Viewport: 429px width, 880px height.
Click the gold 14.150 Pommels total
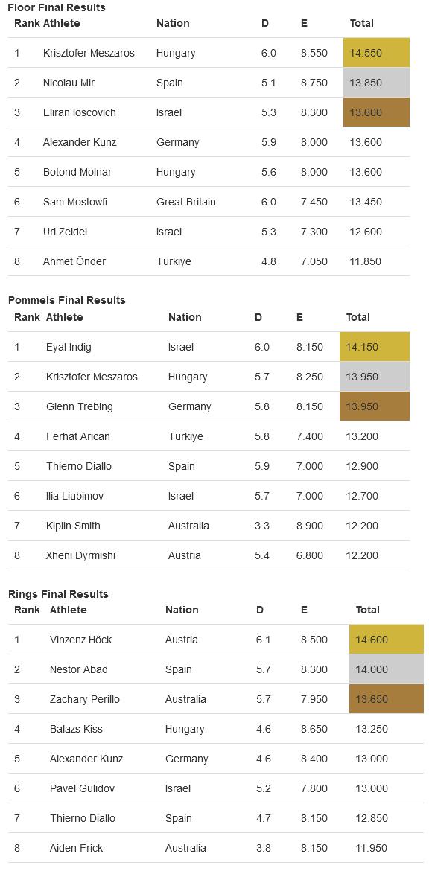(375, 347)
